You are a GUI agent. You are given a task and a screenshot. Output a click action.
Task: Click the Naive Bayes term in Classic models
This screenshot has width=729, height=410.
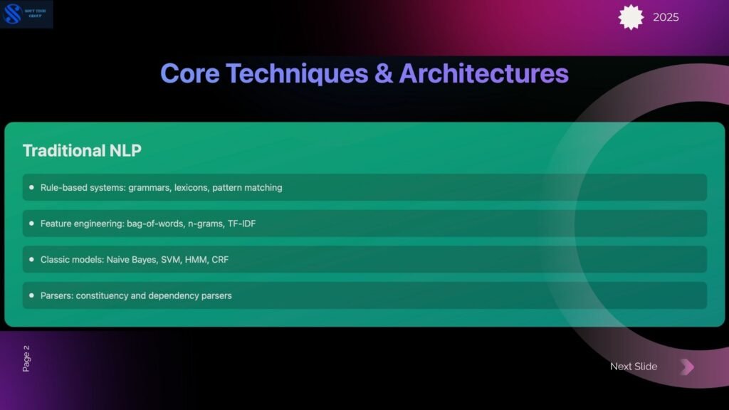[131, 260]
